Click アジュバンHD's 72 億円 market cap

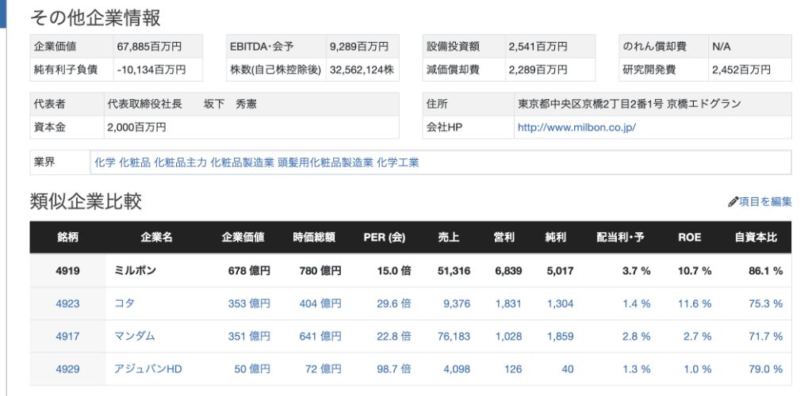(x=324, y=369)
